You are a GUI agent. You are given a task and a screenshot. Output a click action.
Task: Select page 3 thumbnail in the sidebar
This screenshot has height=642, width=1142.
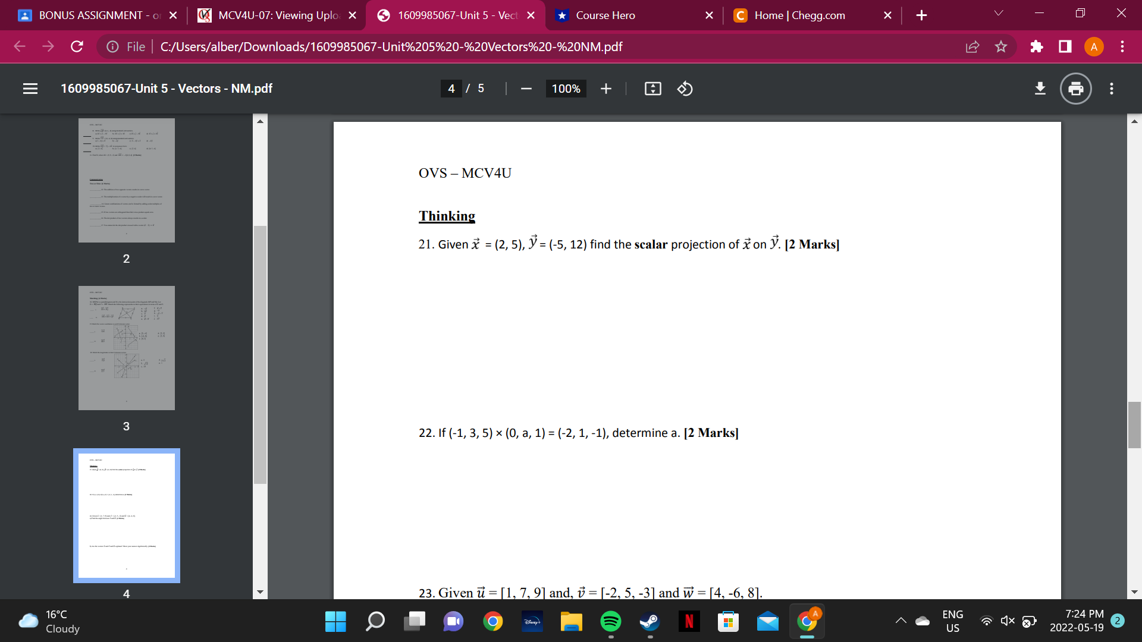click(x=127, y=348)
